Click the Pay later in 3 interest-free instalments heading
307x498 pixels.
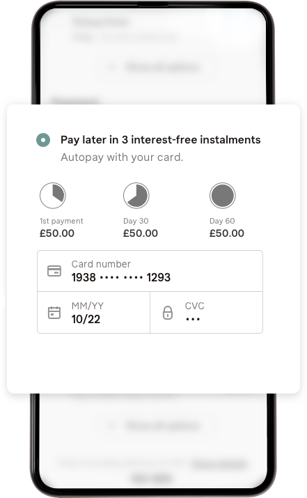[161, 140]
